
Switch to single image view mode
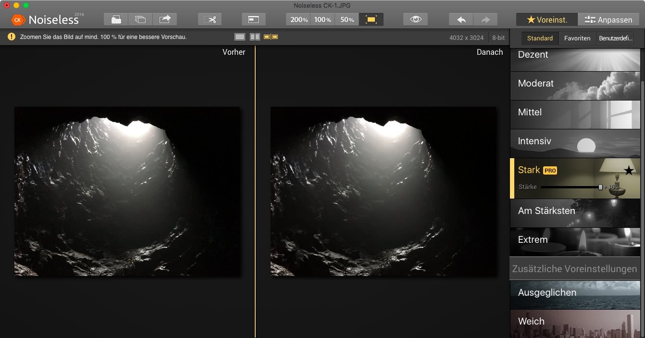tap(239, 37)
